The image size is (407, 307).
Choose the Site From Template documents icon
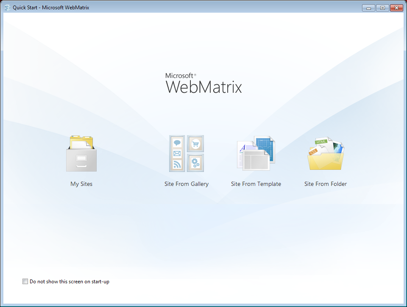point(256,153)
